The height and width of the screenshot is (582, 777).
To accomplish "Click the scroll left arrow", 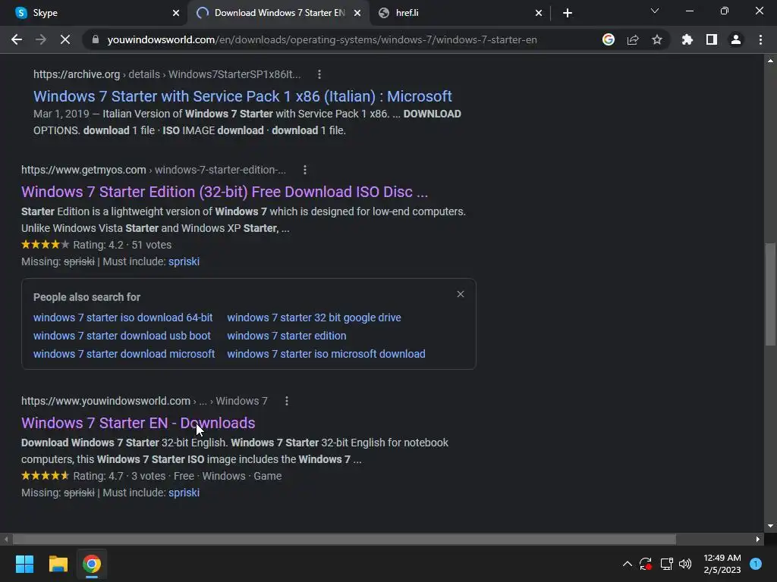I will [x=6, y=539].
